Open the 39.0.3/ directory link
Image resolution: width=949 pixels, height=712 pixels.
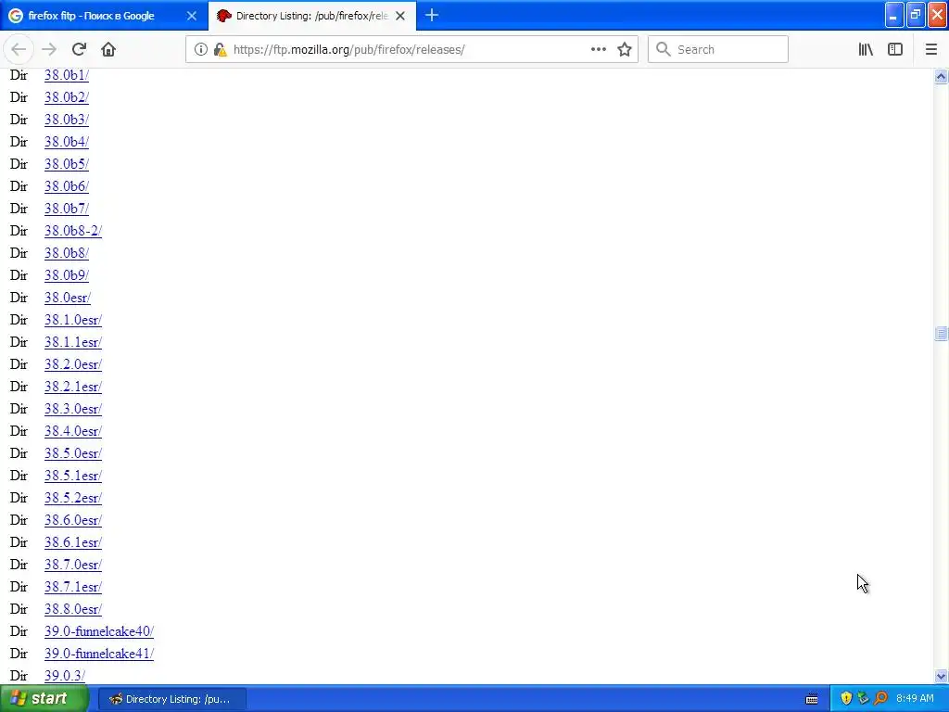(65, 676)
